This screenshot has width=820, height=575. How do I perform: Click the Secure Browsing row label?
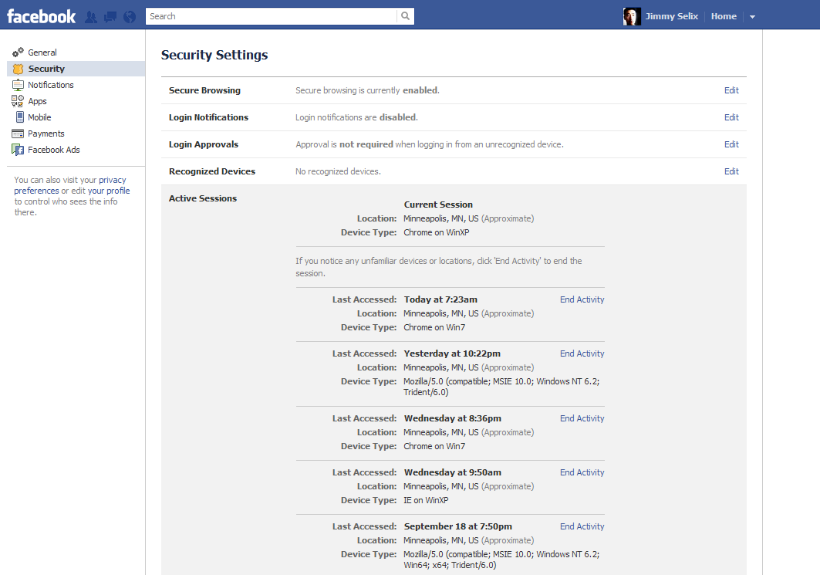pyautogui.click(x=204, y=90)
